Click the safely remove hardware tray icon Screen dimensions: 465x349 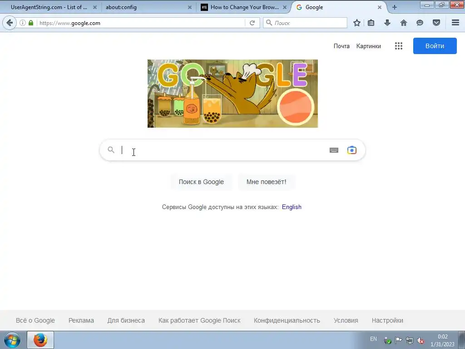[387, 340]
